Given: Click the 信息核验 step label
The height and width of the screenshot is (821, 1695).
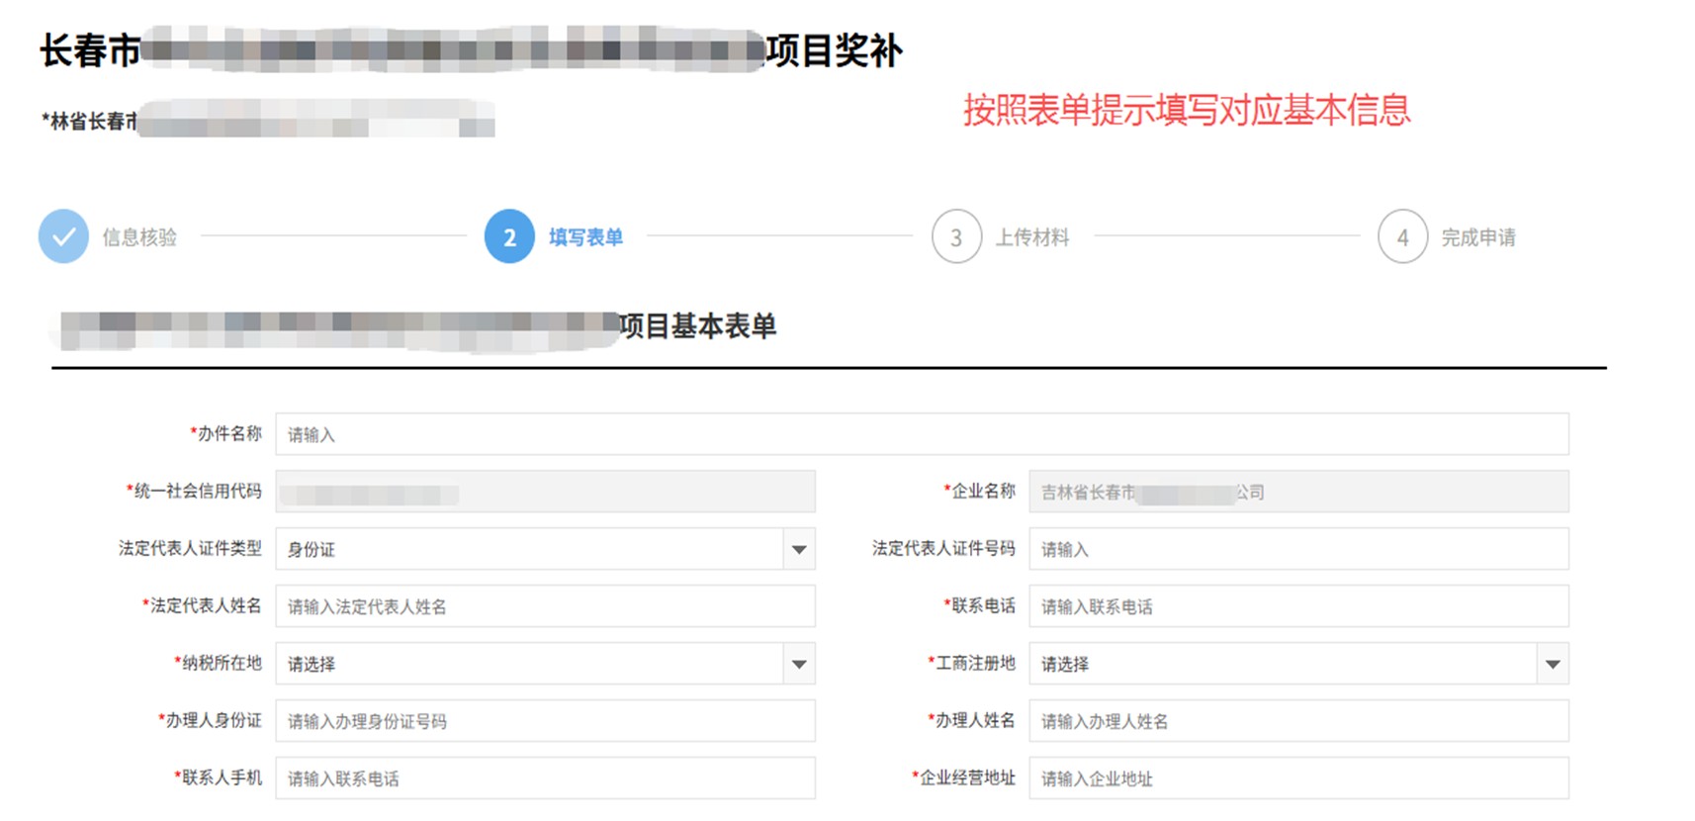Looking at the screenshot, I should [139, 237].
